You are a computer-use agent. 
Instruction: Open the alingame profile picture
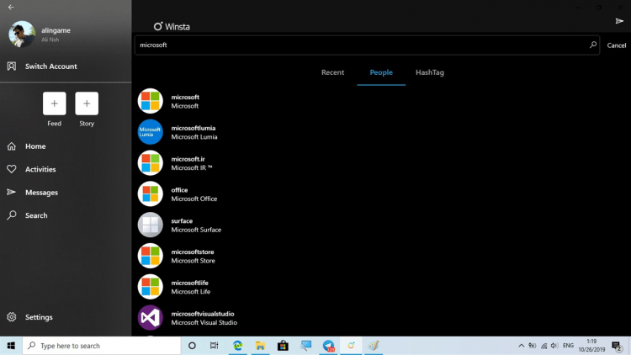[x=22, y=34]
